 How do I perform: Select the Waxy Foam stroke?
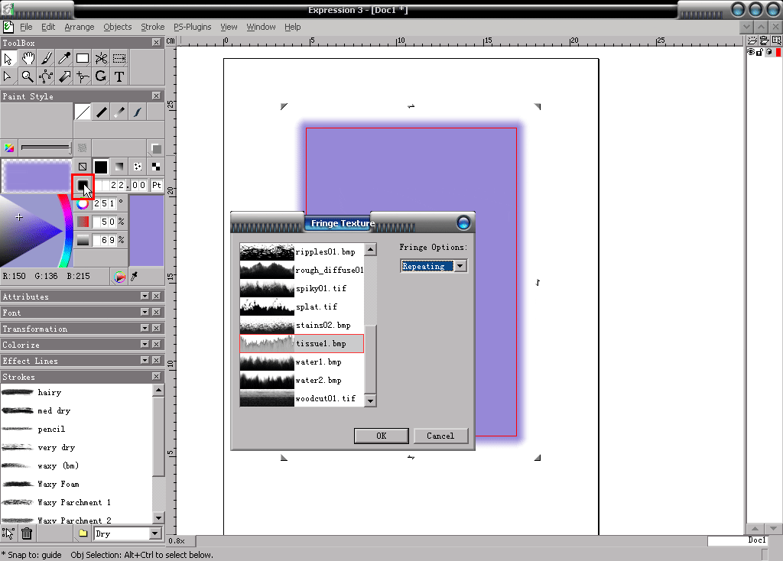[x=76, y=484]
